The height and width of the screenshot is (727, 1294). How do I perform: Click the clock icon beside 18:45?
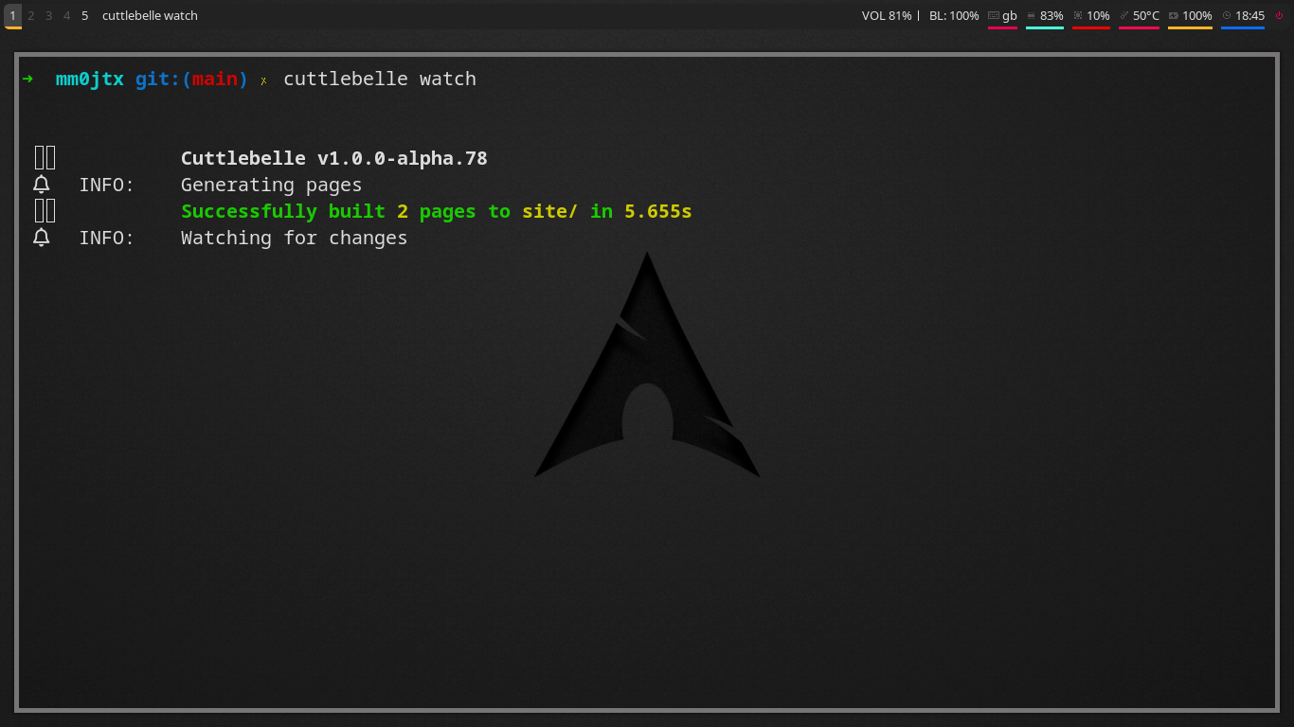tap(1227, 15)
